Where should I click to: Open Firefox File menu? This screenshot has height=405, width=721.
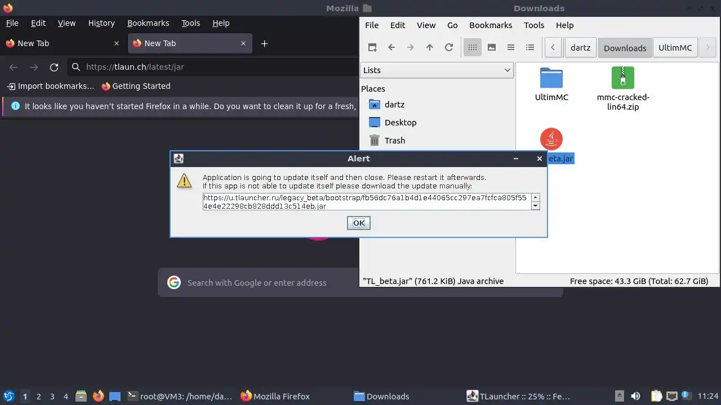tap(12, 23)
